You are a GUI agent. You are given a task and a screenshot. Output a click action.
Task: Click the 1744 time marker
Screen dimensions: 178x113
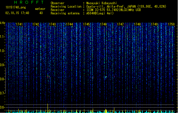[x=70, y=24]
